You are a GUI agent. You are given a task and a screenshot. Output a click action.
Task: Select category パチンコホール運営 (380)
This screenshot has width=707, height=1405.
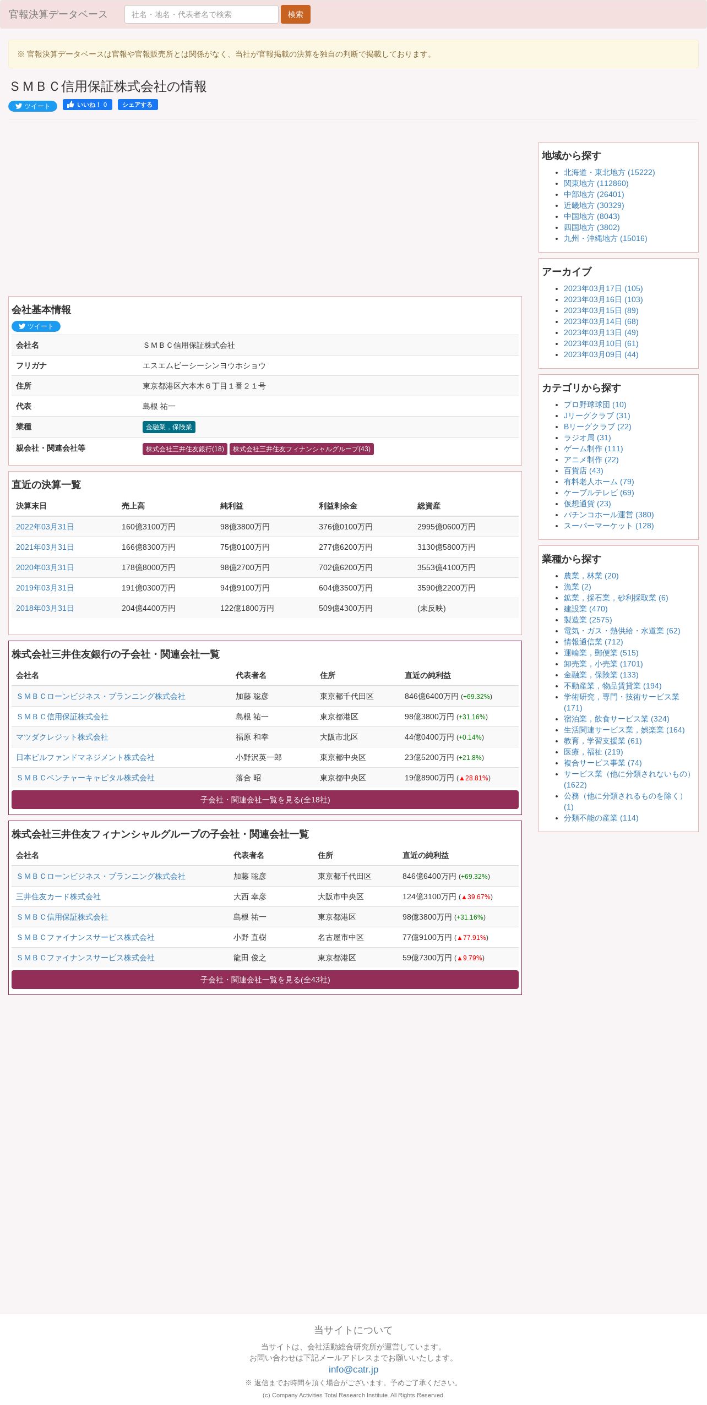(608, 515)
